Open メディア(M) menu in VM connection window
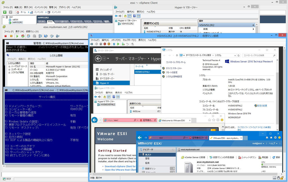Image resolution: width=288 pixels, height=182 pixels. [x=116, y=40]
